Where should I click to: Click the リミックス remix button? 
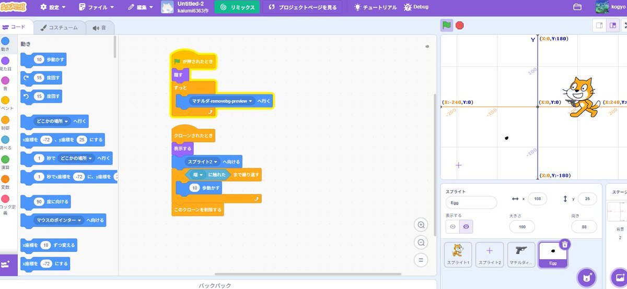[237, 7]
